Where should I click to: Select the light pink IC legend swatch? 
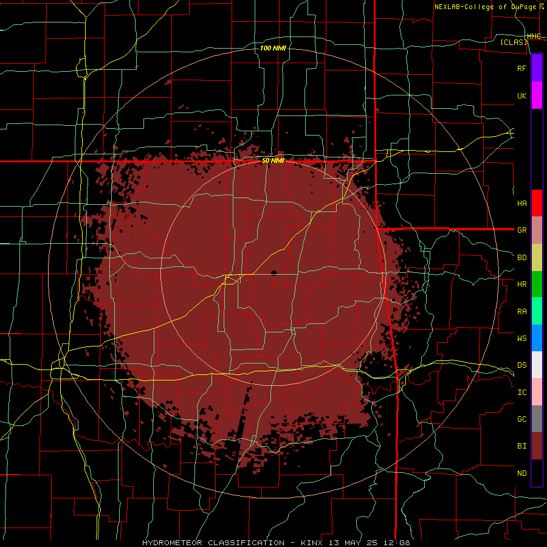pyautogui.click(x=537, y=392)
